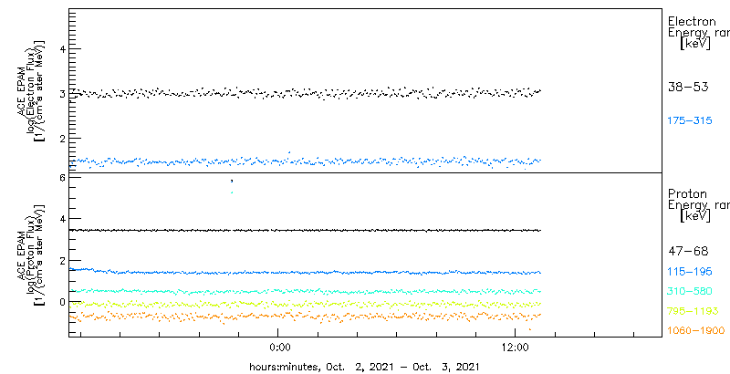Click the 12:00 time axis label

coord(516,347)
